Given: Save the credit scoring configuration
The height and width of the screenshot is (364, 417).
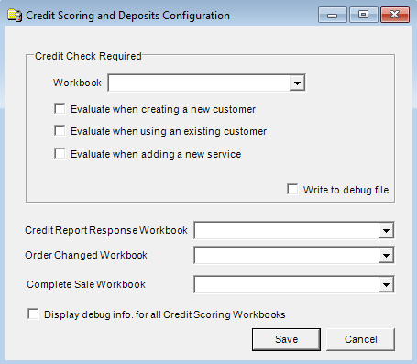Looking at the screenshot, I should (x=286, y=339).
